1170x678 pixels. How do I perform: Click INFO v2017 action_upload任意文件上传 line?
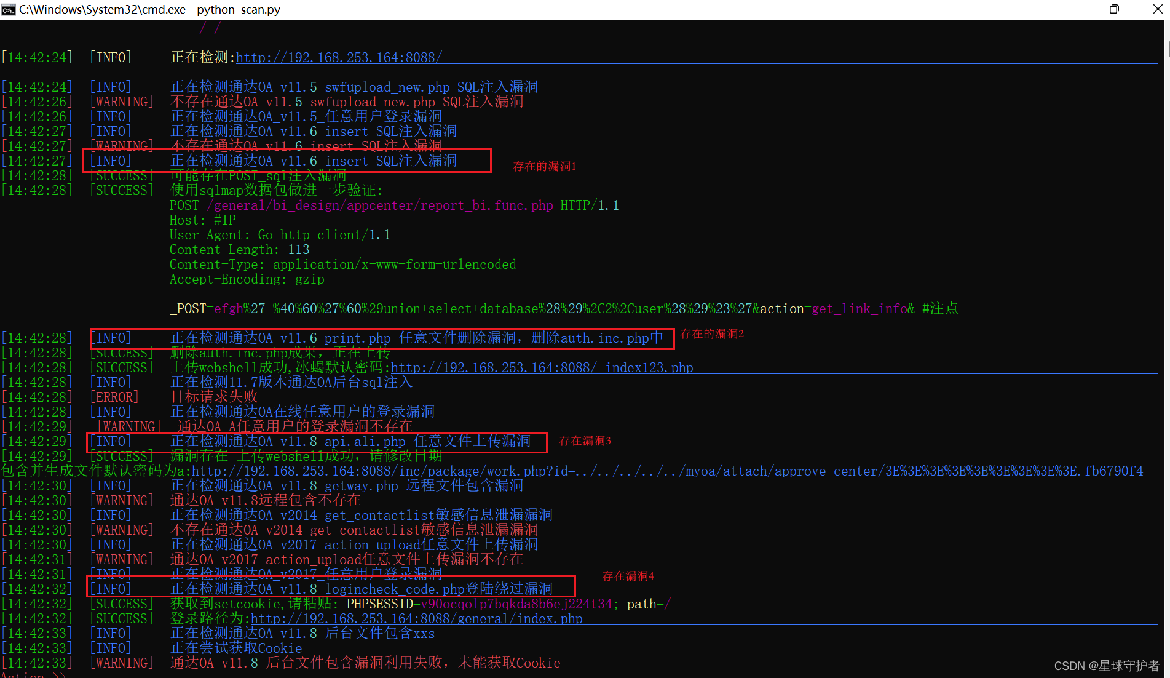[354, 544]
